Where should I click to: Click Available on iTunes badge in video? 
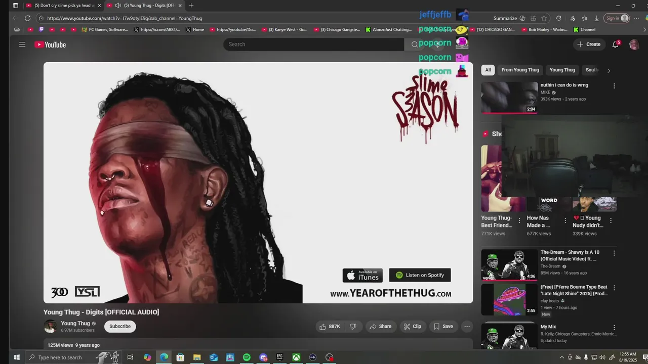(x=362, y=276)
